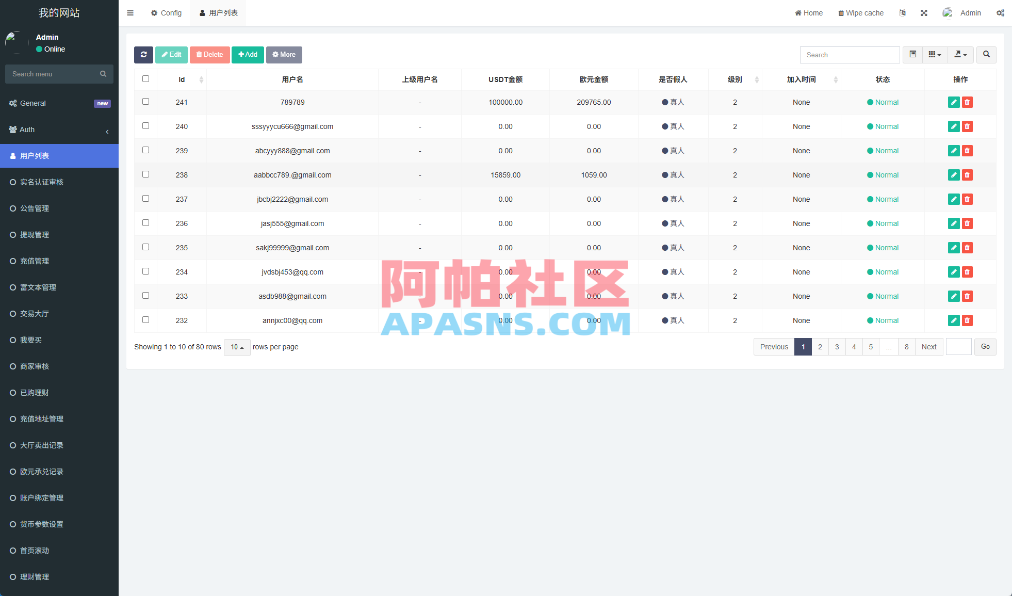Viewport: 1012px width, 596px height.
Task: Check the select-all checkbox in table header
Action: coord(145,78)
